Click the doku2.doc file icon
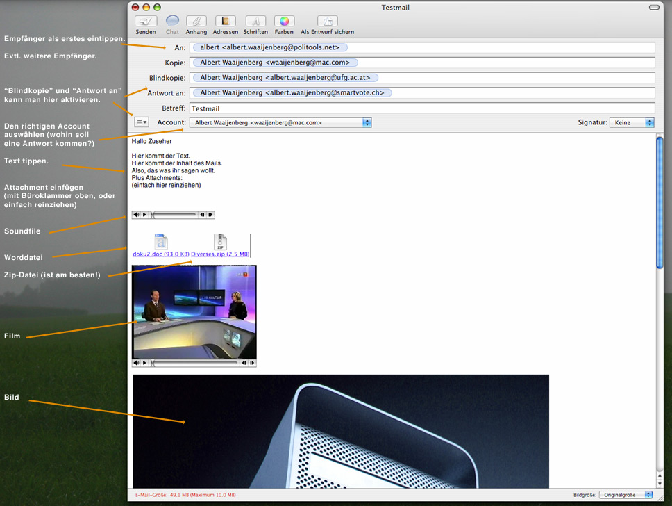The height and width of the screenshot is (506, 672). (161, 242)
